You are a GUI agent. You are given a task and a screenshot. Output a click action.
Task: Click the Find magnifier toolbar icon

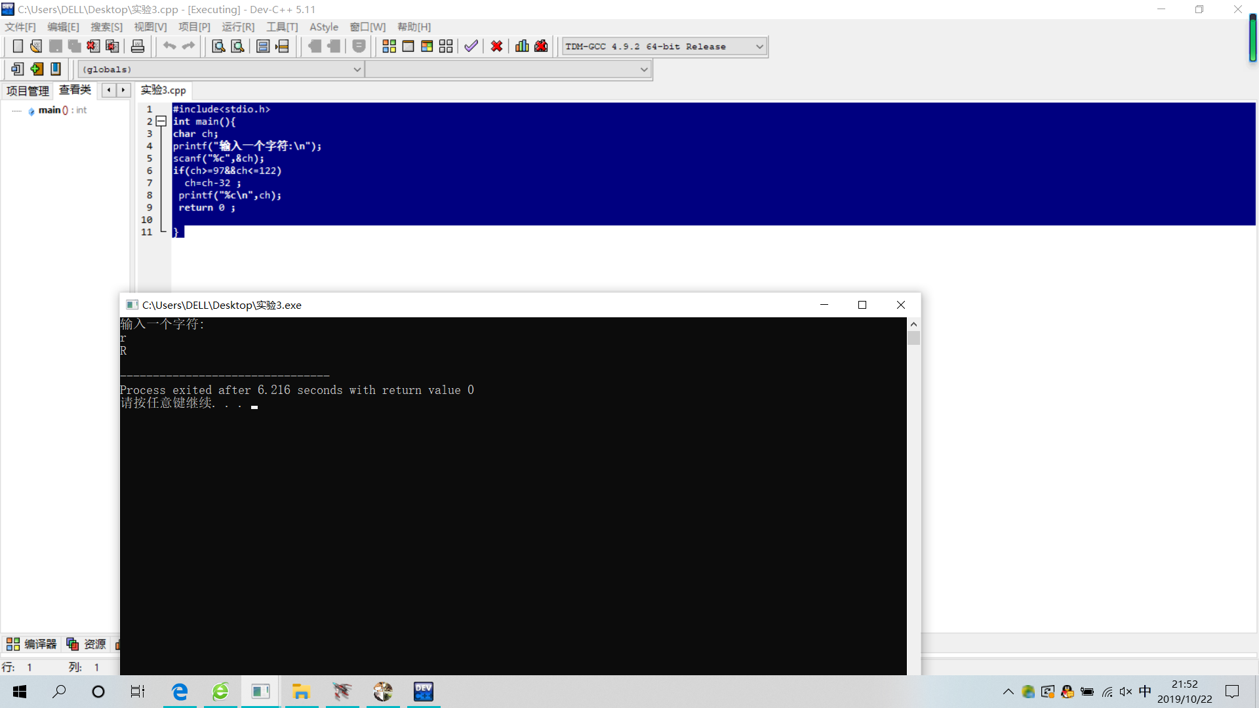218,47
